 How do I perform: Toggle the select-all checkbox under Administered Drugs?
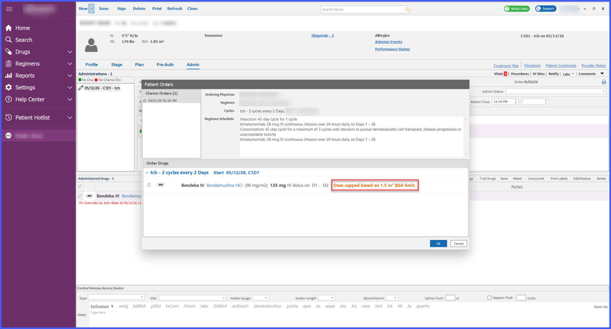80,186
